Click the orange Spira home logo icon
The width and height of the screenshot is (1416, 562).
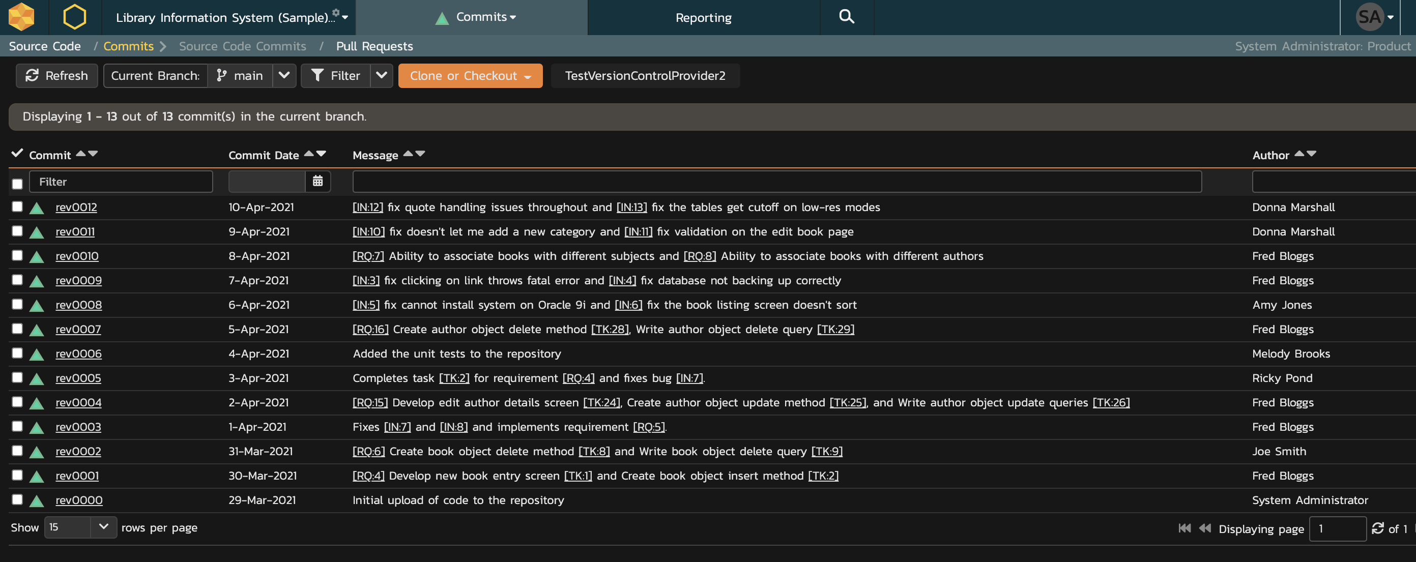tap(22, 17)
